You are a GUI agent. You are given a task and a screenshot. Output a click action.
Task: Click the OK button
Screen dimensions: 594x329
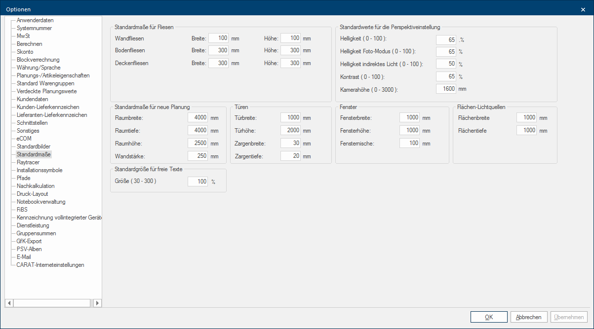pos(489,317)
